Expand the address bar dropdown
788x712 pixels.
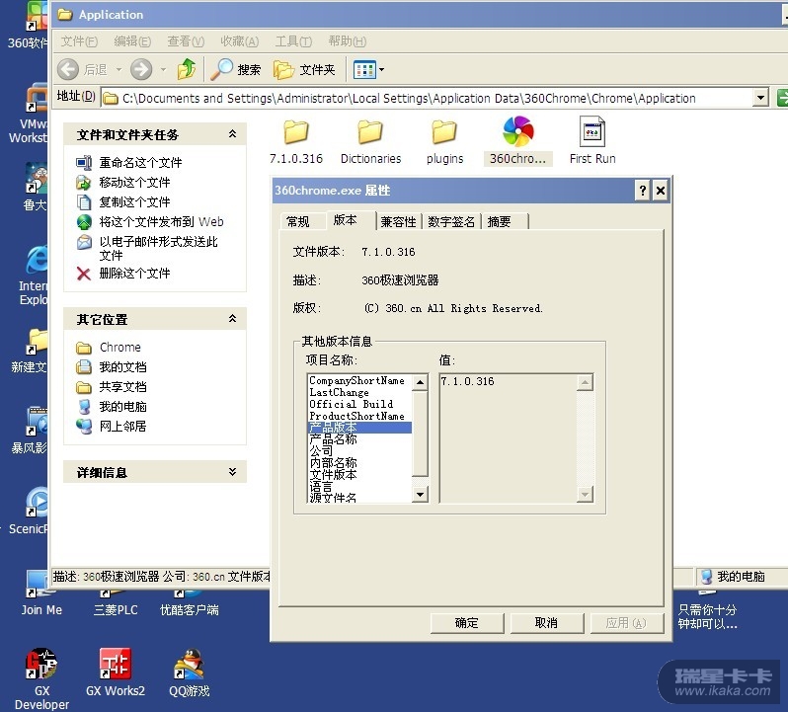pos(761,98)
